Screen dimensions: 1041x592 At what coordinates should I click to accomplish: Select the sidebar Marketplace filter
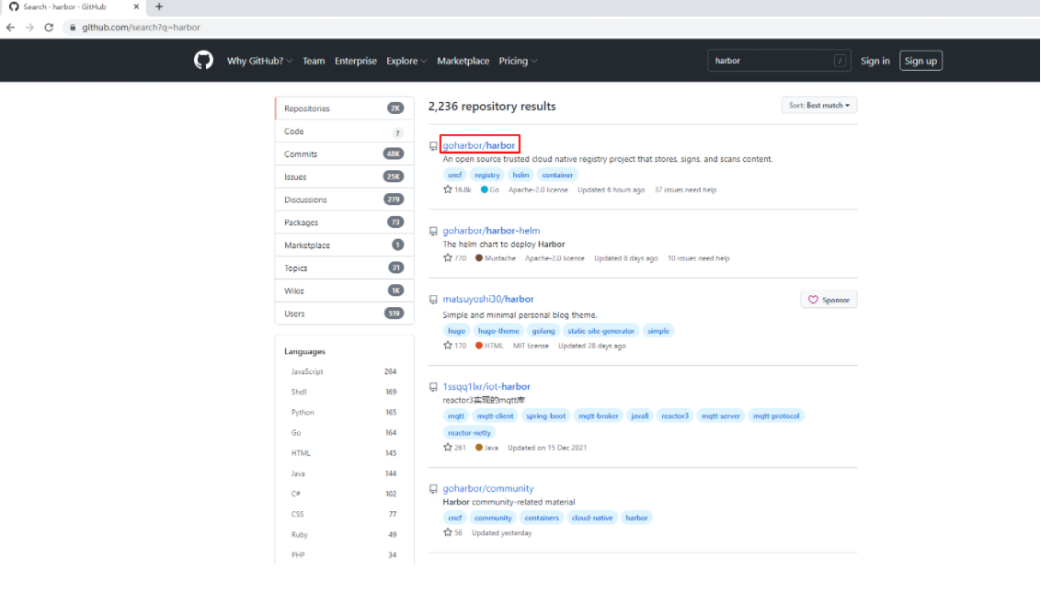[344, 245]
